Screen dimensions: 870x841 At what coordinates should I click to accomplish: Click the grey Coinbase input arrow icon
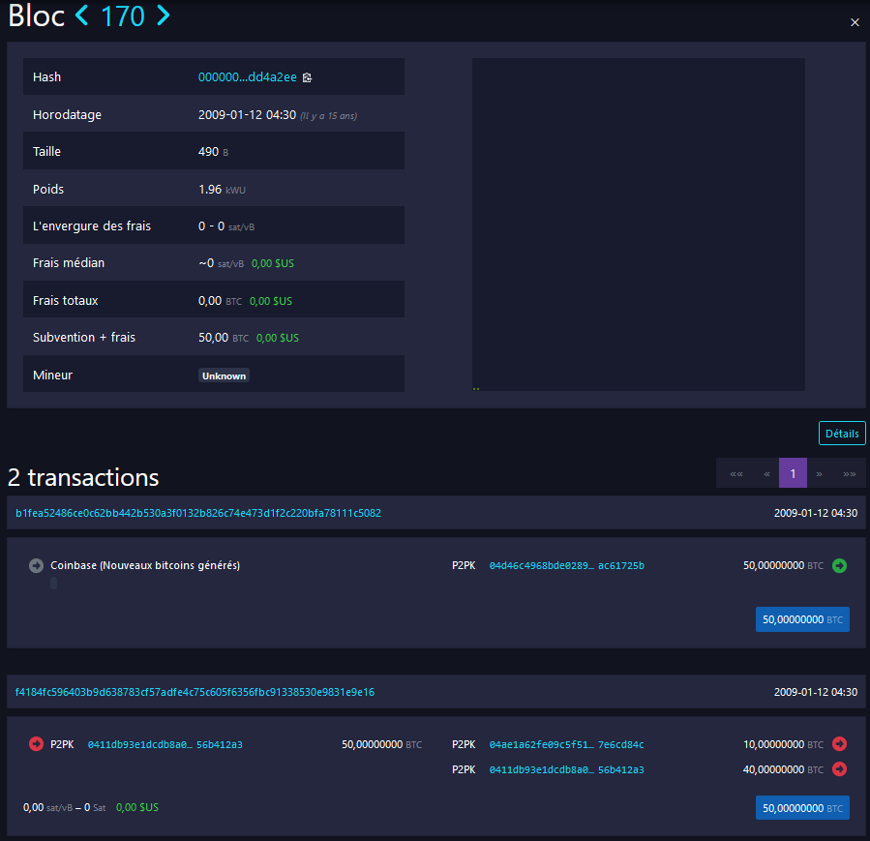click(36, 565)
